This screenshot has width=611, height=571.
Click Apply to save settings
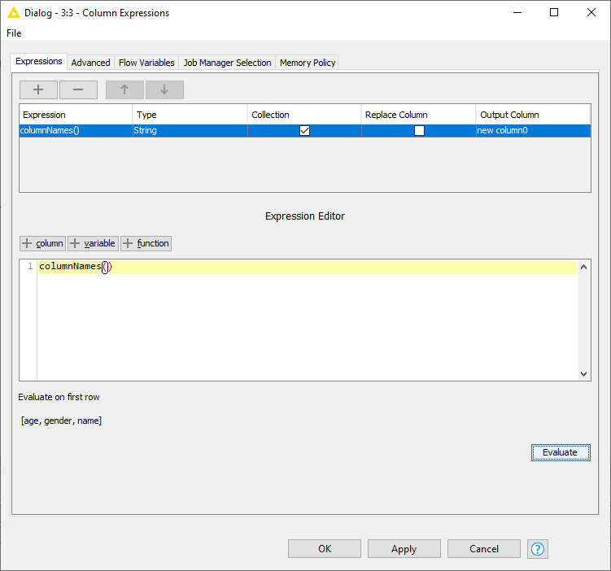[404, 549]
